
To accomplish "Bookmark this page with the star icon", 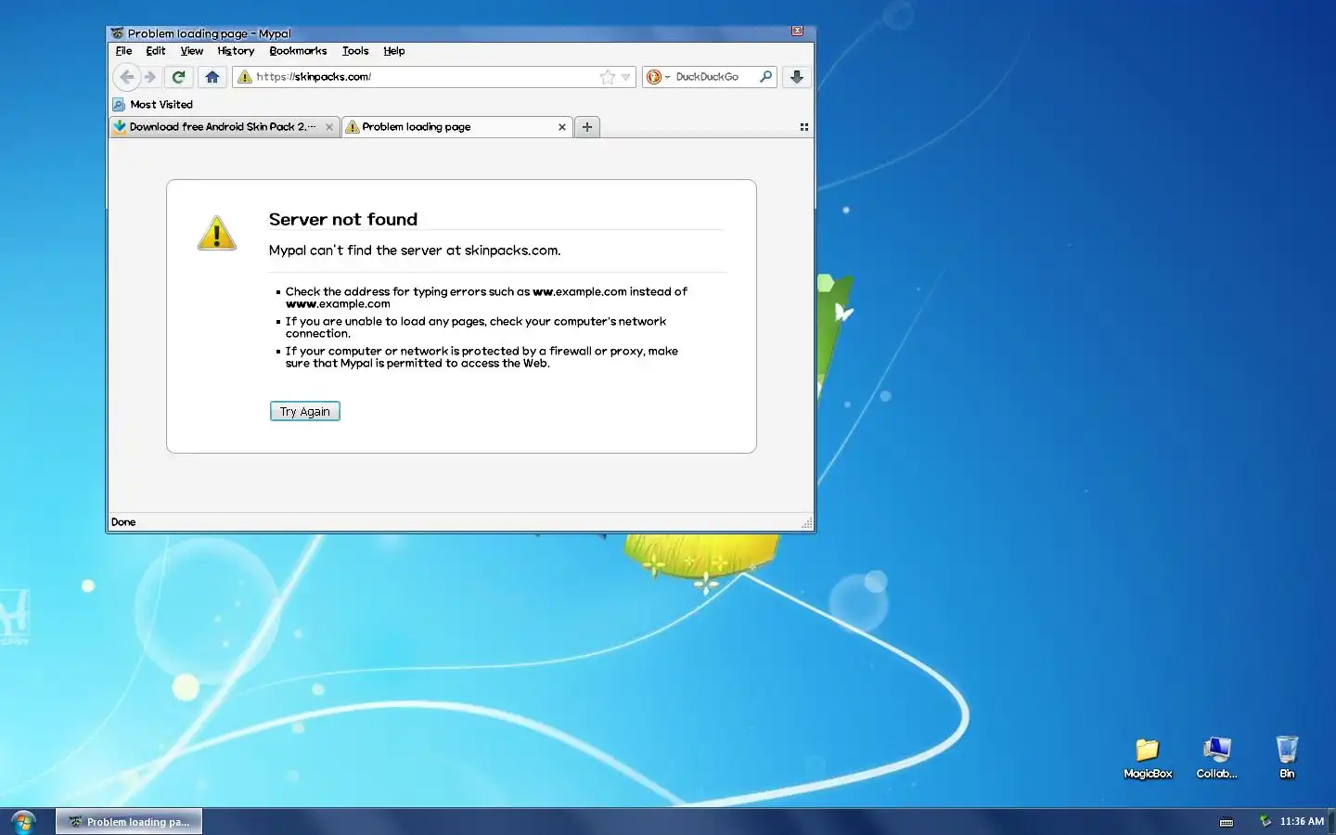I will coord(608,77).
